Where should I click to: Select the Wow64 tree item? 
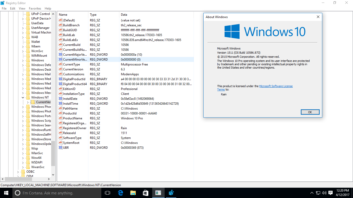coord(36,158)
